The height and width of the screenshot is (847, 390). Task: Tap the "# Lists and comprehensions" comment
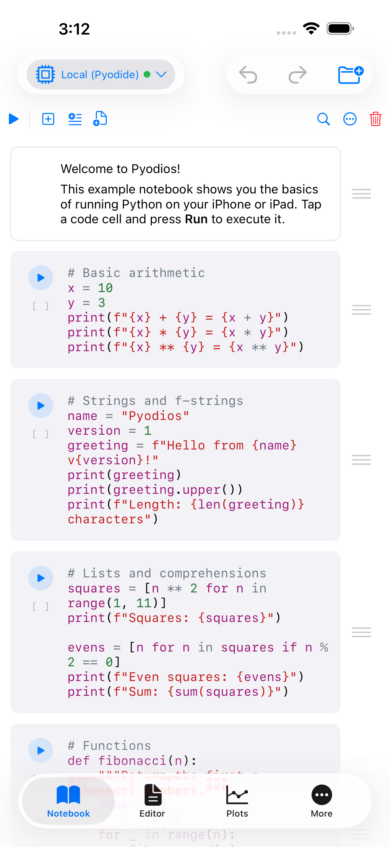(x=167, y=574)
